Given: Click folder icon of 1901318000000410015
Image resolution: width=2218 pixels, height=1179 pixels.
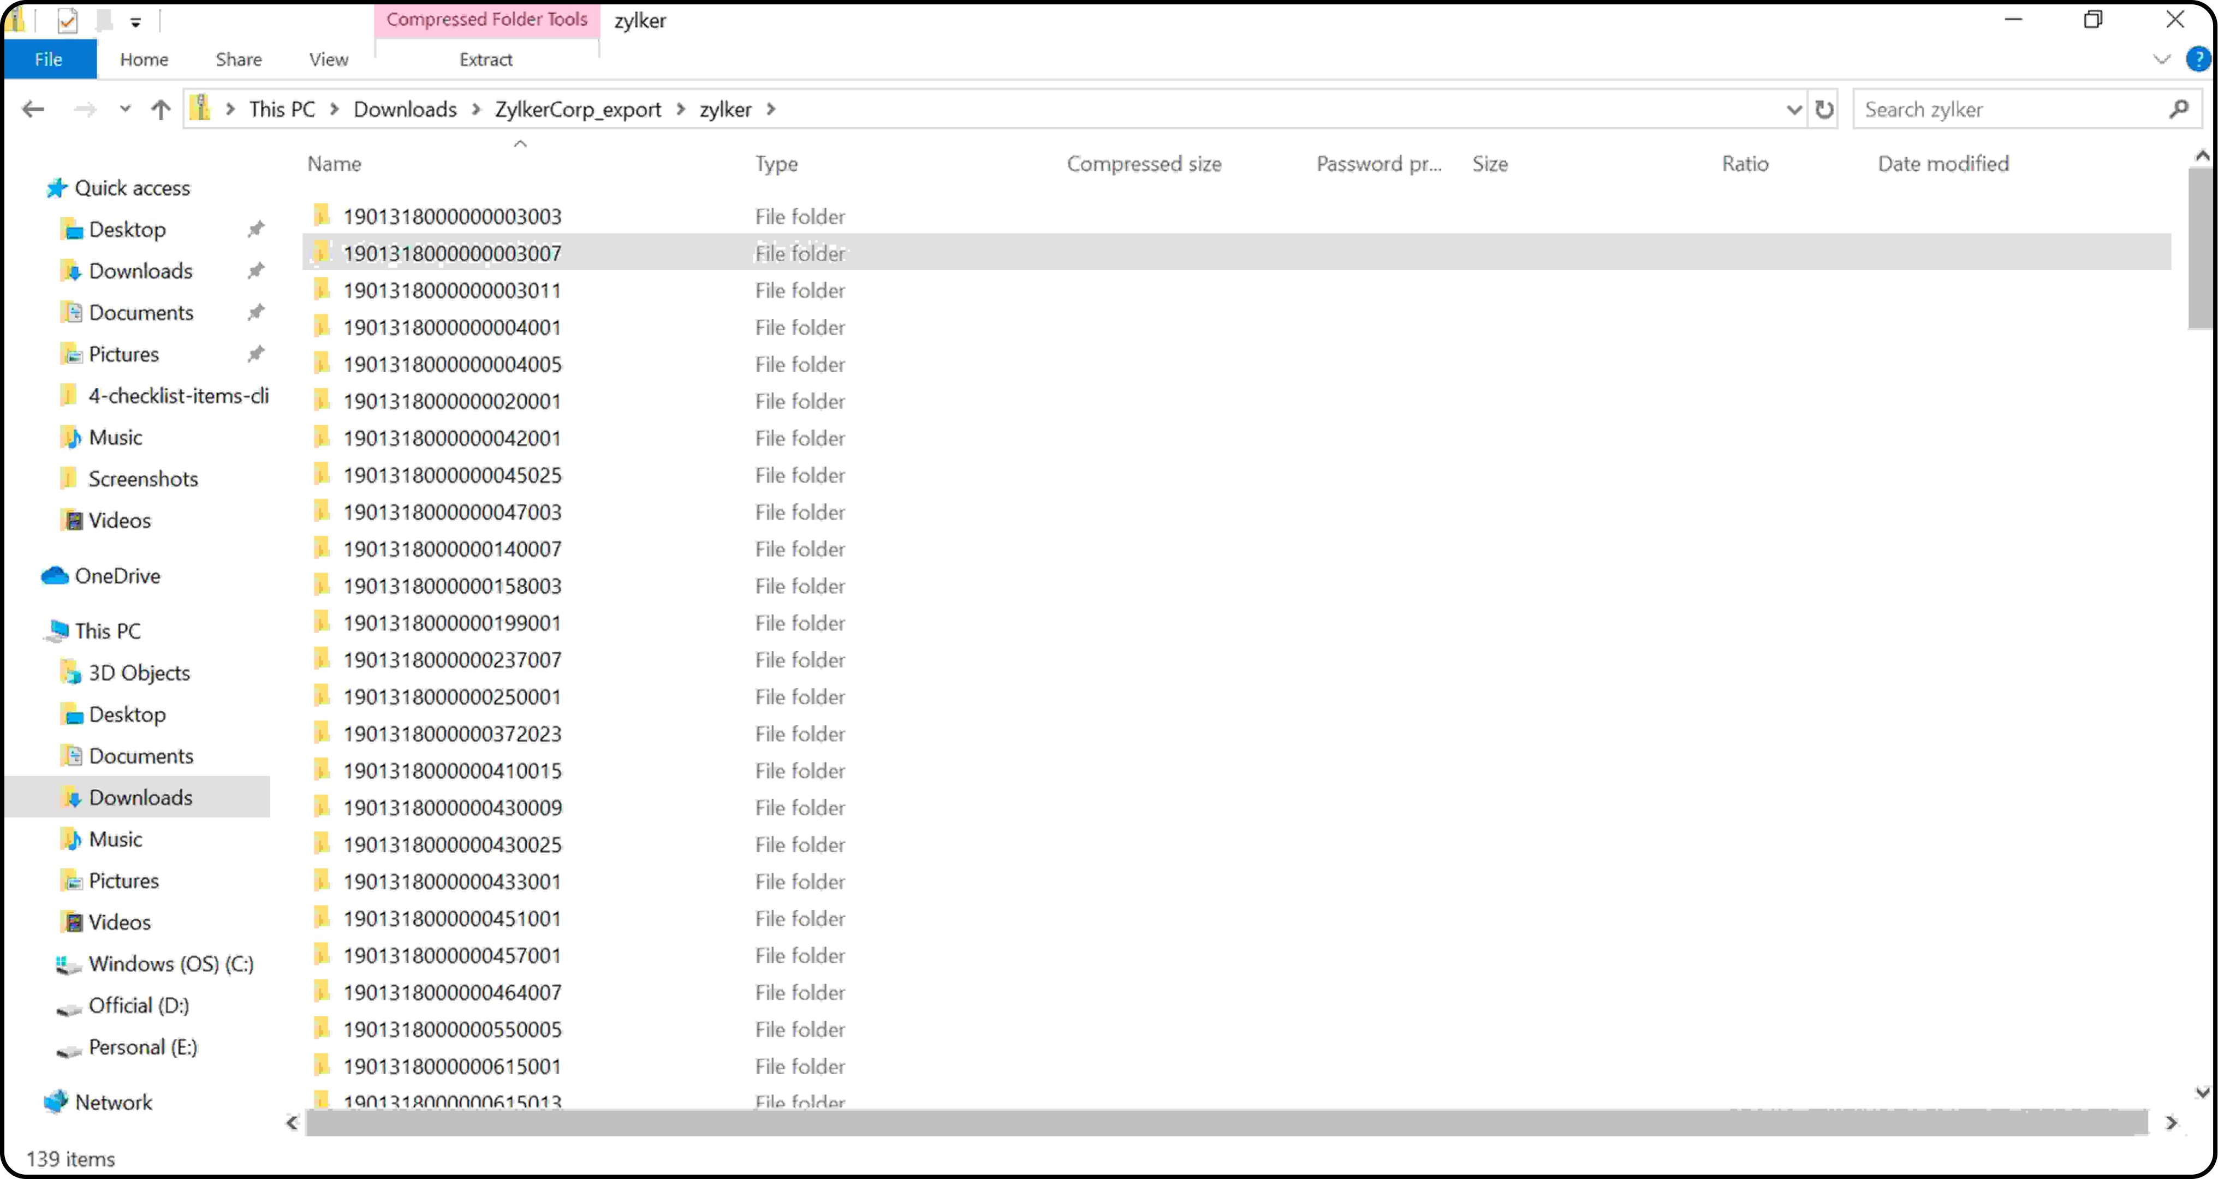Looking at the screenshot, I should pyautogui.click(x=322, y=770).
